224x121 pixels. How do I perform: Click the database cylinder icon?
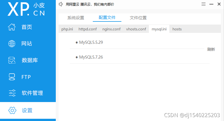click(12, 60)
